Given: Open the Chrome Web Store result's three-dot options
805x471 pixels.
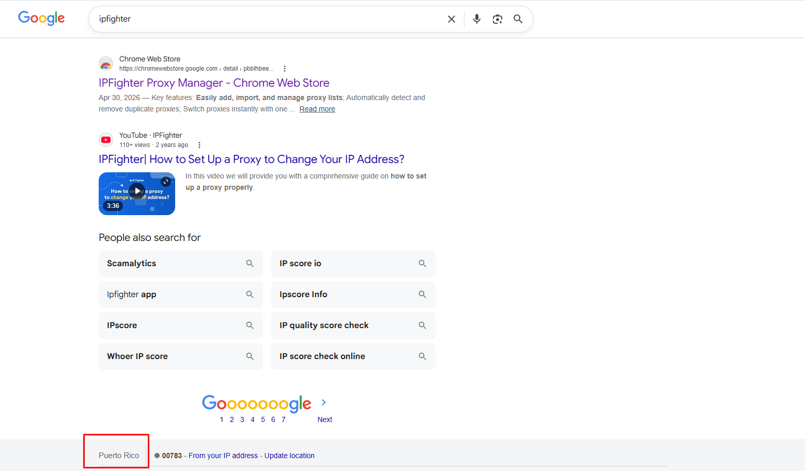Looking at the screenshot, I should click(x=285, y=69).
